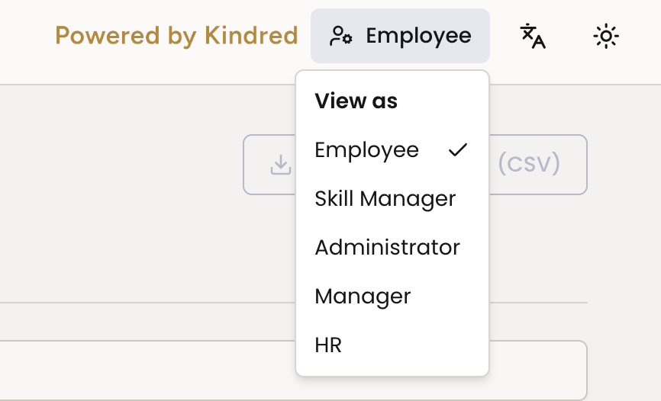Collapse the Employee role dropdown
This screenshot has width=661, height=401.
pos(400,36)
